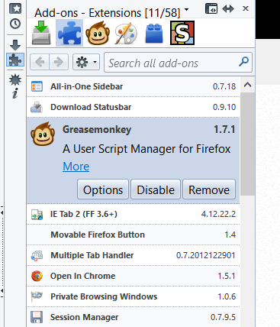
Task: Open Appearance palette category icon
Action: click(x=126, y=33)
